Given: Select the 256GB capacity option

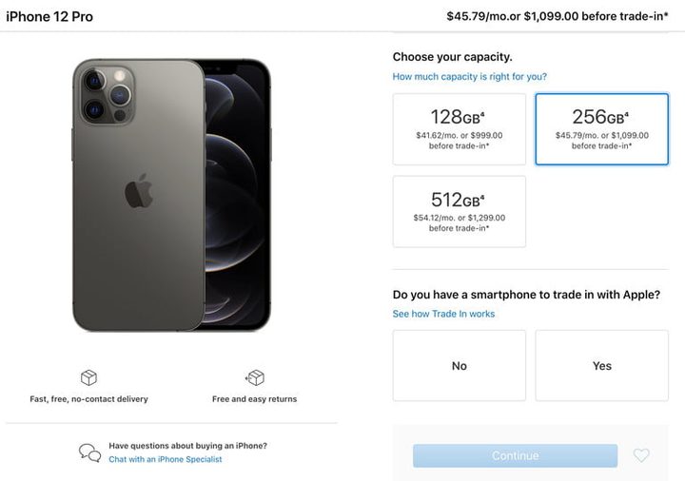Looking at the screenshot, I should click(x=601, y=129).
